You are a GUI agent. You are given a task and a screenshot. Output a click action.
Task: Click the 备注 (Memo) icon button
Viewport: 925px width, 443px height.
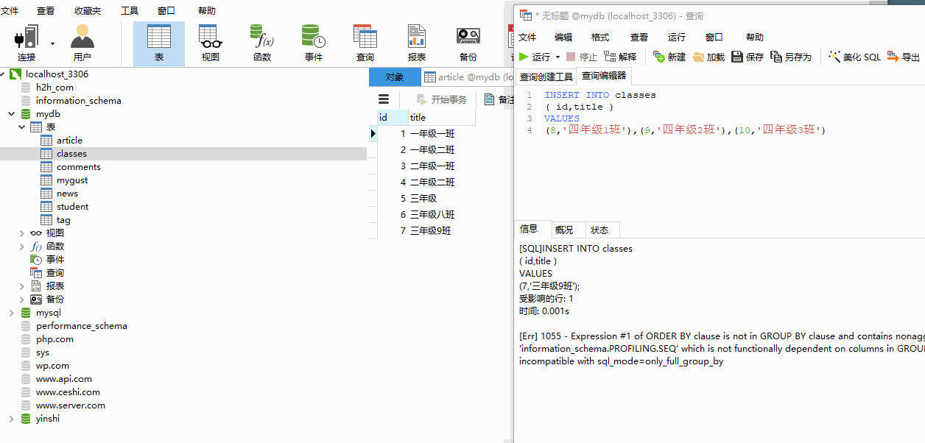coord(499,99)
